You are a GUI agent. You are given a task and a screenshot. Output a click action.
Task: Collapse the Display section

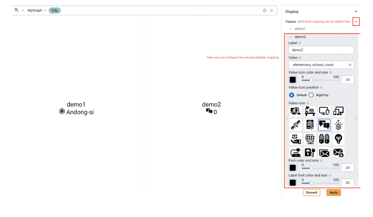[356, 11]
